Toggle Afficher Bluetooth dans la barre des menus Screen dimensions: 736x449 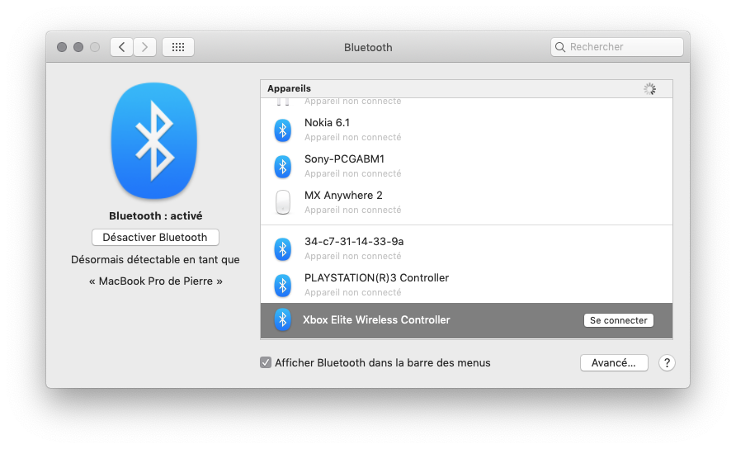266,362
